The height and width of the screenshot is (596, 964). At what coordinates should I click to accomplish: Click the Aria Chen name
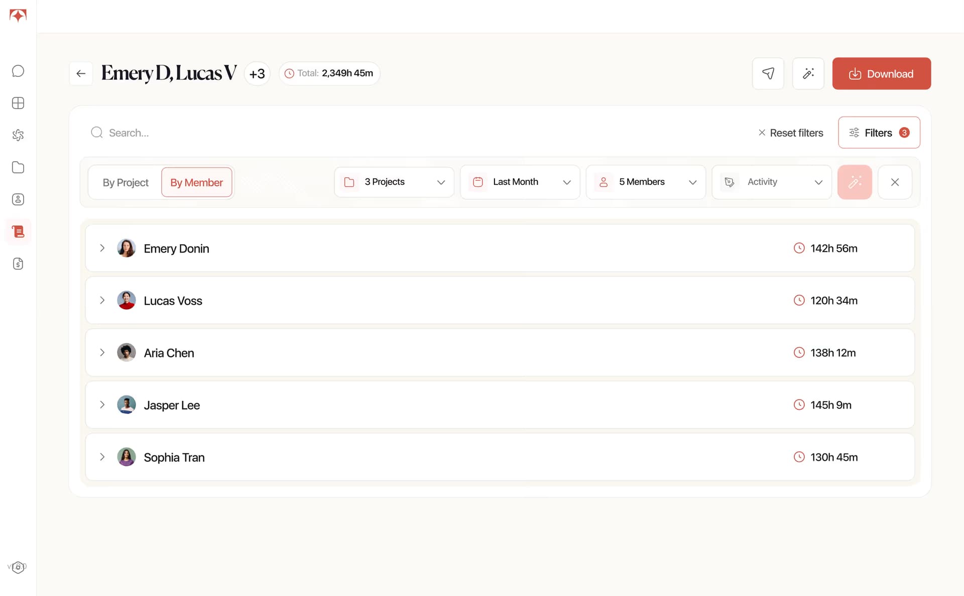pyautogui.click(x=169, y=353)
